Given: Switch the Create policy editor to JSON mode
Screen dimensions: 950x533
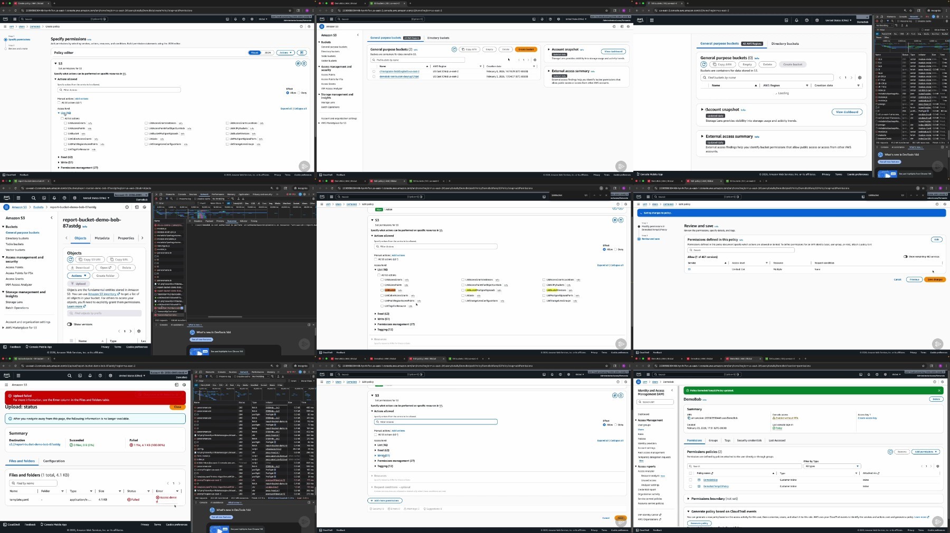Looking at the screenshot, I should (x=268, y=53).
